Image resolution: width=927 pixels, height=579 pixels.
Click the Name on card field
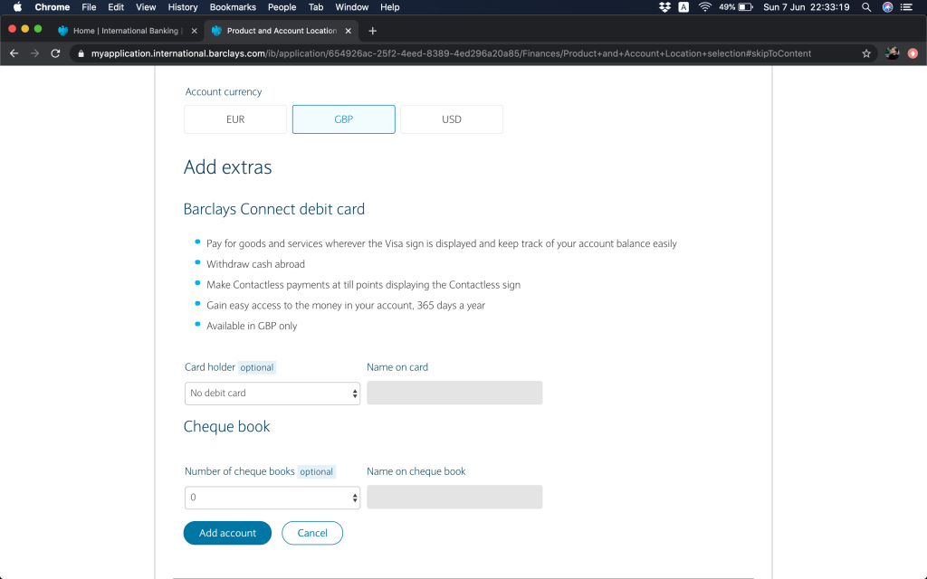pos(454,393)
